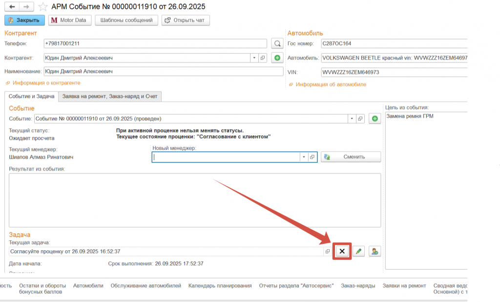
Task: Expand the Контрагент dropdown list
Action: 254,58
